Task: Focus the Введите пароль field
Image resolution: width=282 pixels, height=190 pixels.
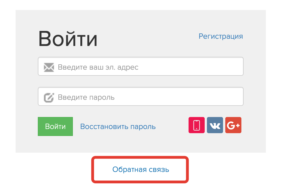Action: click(141, 96)
